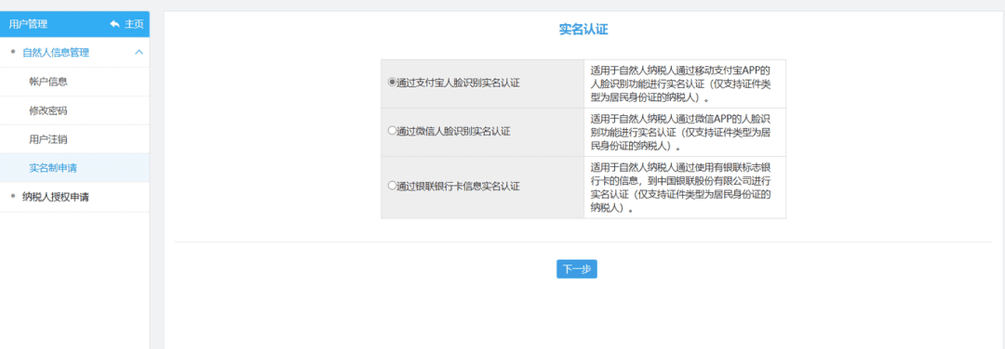Collapse the 自然人信息管理 chevron
This screenshot has width=1005, height=349.
[x=139, y=52]
